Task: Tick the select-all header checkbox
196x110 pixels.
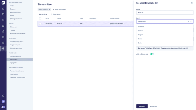Action: (40, 18)
